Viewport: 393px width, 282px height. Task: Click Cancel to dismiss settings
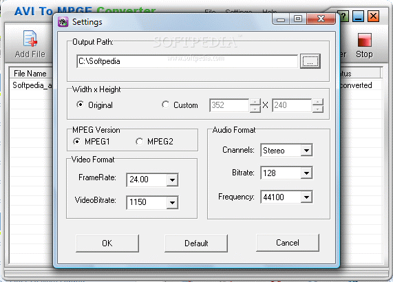(288, 243)
